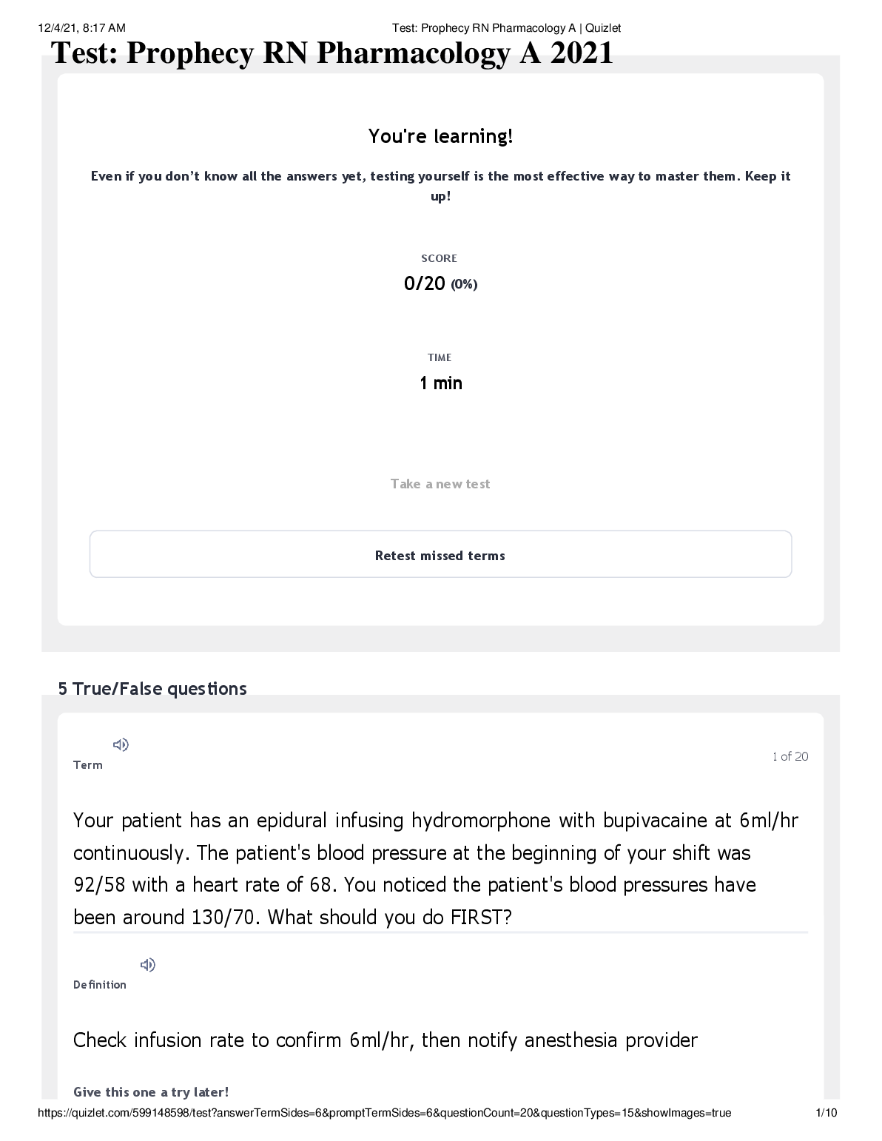This screenshot has height=1141, width=882.
Task: Click the 12/4/21 timestamp in the header
Action: [81, 28]
